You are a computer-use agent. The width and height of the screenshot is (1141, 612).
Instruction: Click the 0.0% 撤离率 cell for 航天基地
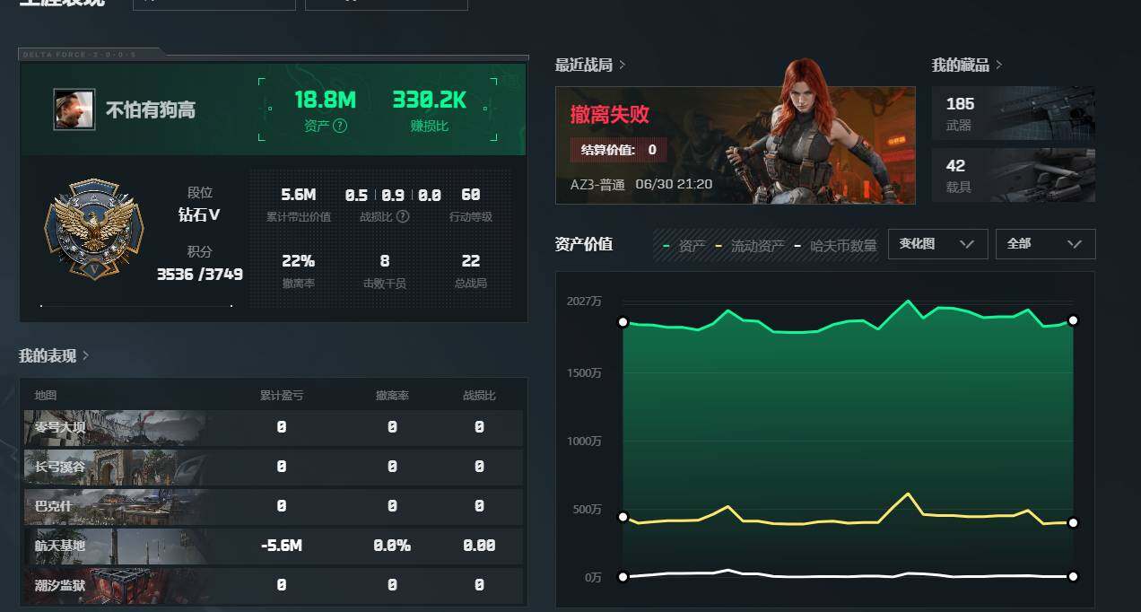point(392,546)
